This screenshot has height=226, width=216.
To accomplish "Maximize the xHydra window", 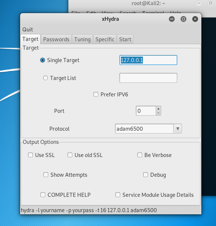I will click(x=183, y=19).
